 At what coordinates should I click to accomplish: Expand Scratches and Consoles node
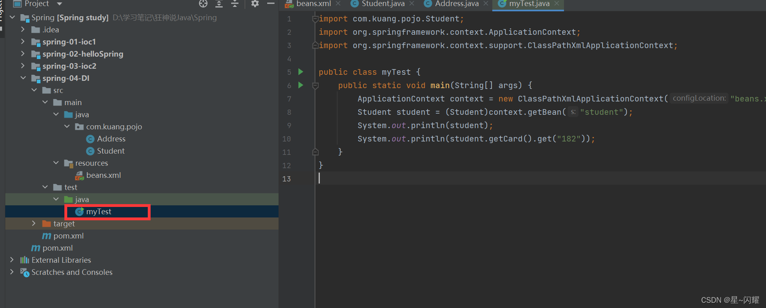tap(12, 272)
